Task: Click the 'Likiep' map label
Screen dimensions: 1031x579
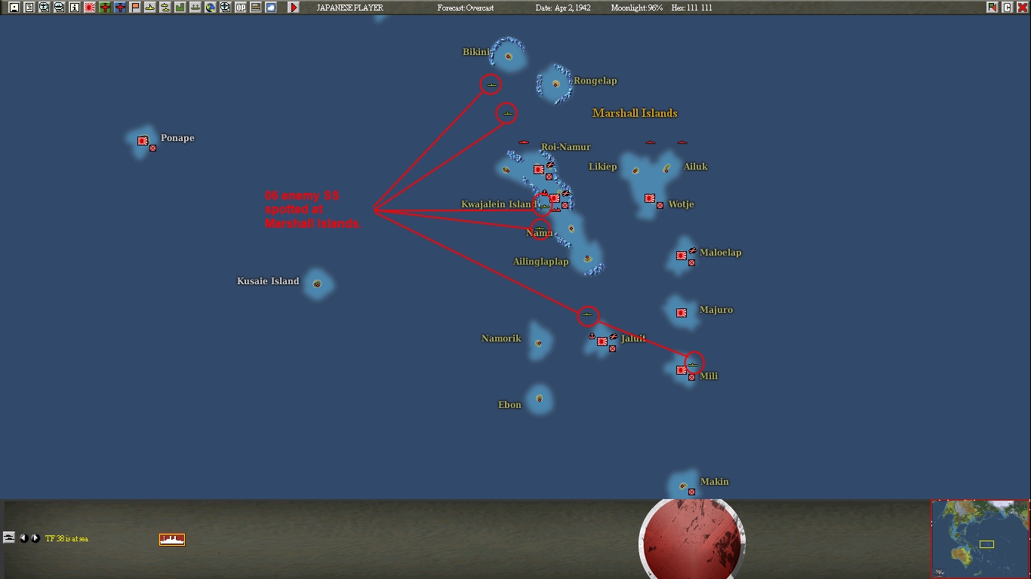Action: tap(602, 167)
